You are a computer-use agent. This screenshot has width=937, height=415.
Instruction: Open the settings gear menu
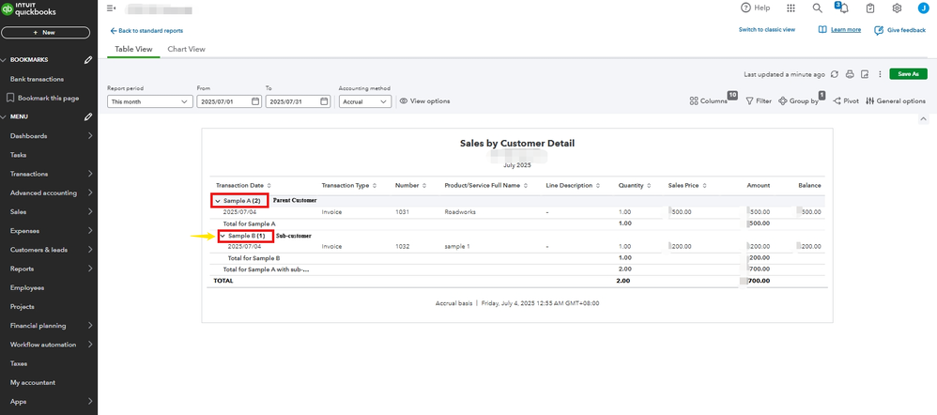[897, 8]
